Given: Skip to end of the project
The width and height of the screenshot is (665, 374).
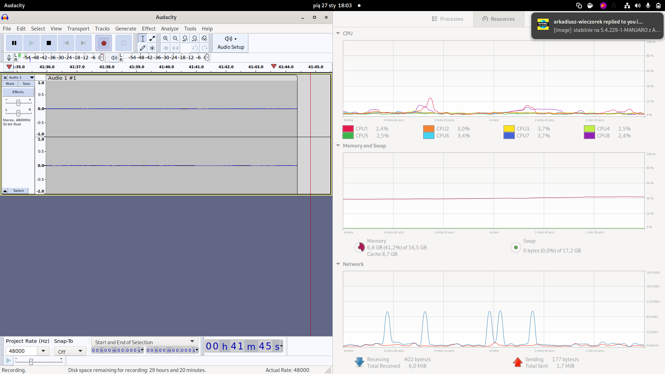Looking at the screenshot, I should pyautogui.click(x=83, y=43).
